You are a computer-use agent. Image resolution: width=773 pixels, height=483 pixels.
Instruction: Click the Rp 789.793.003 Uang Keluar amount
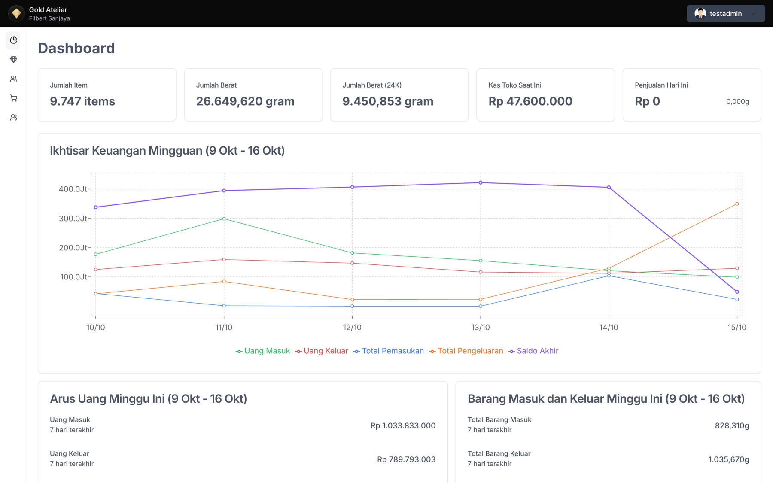tap(406, 459)
